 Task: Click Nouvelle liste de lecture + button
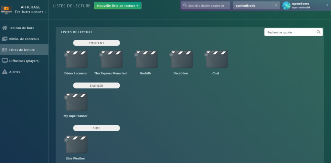[118, 5]
